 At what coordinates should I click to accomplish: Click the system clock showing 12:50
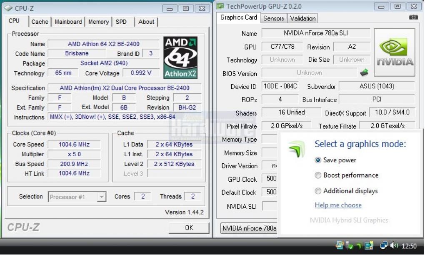(x=409, y=246)
